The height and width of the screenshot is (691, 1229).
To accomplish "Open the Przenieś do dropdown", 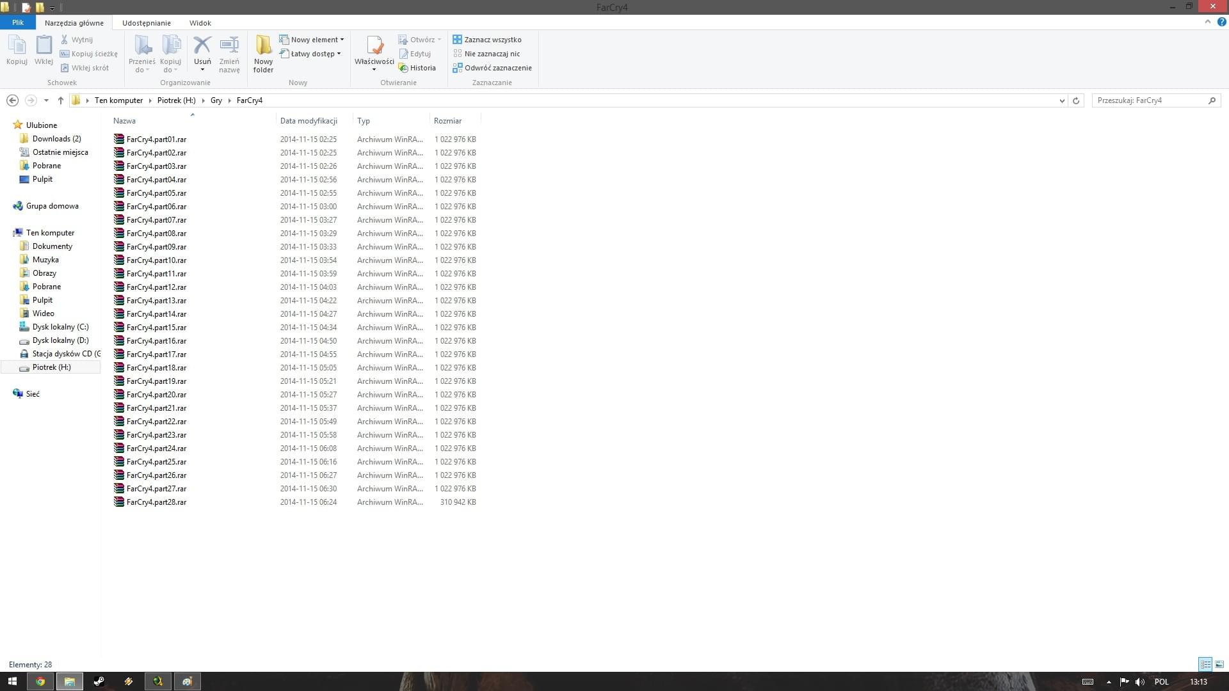I will click(141, 67).
